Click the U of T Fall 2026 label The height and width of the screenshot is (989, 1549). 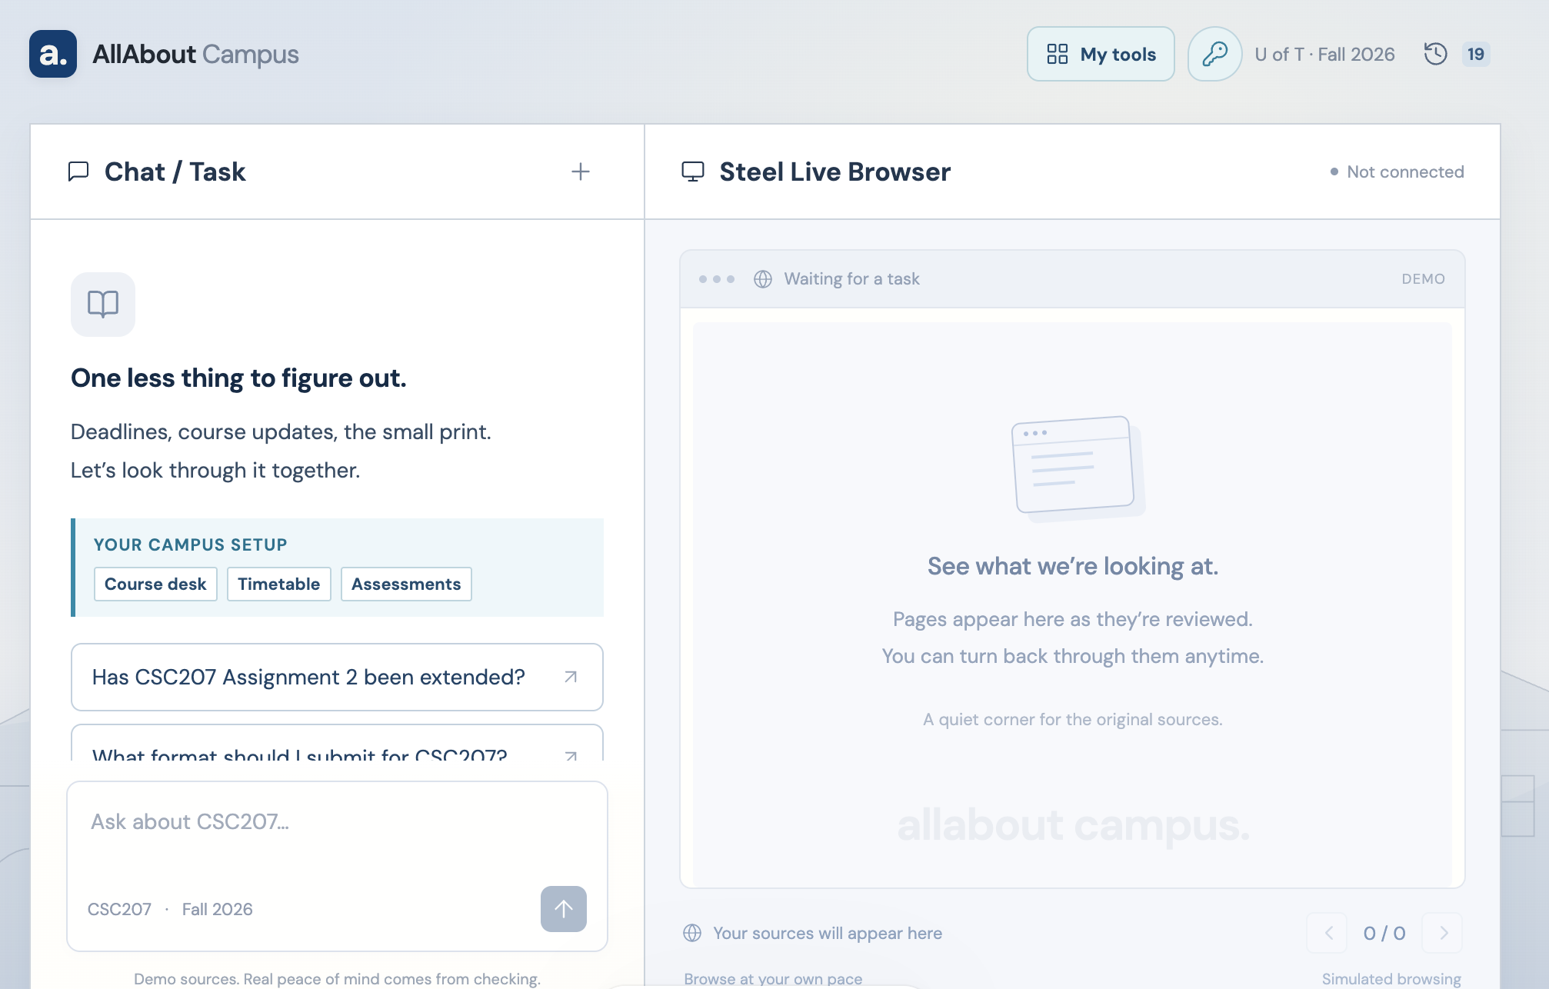[1324, 54]
